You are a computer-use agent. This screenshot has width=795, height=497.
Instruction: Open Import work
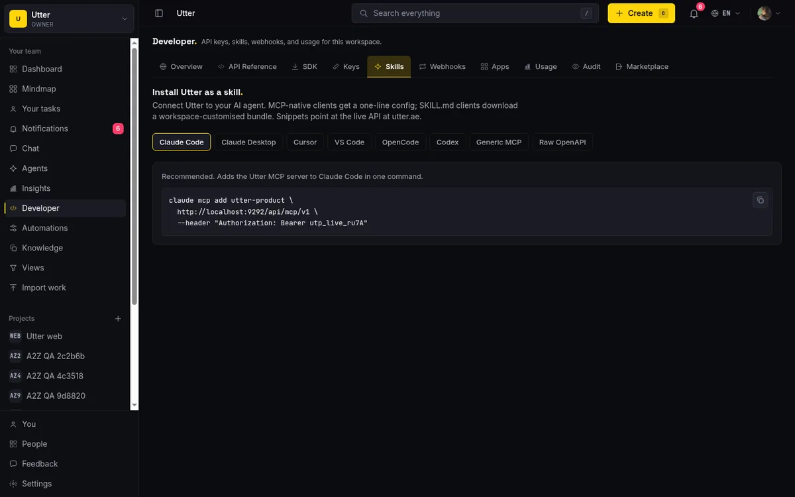64,288
